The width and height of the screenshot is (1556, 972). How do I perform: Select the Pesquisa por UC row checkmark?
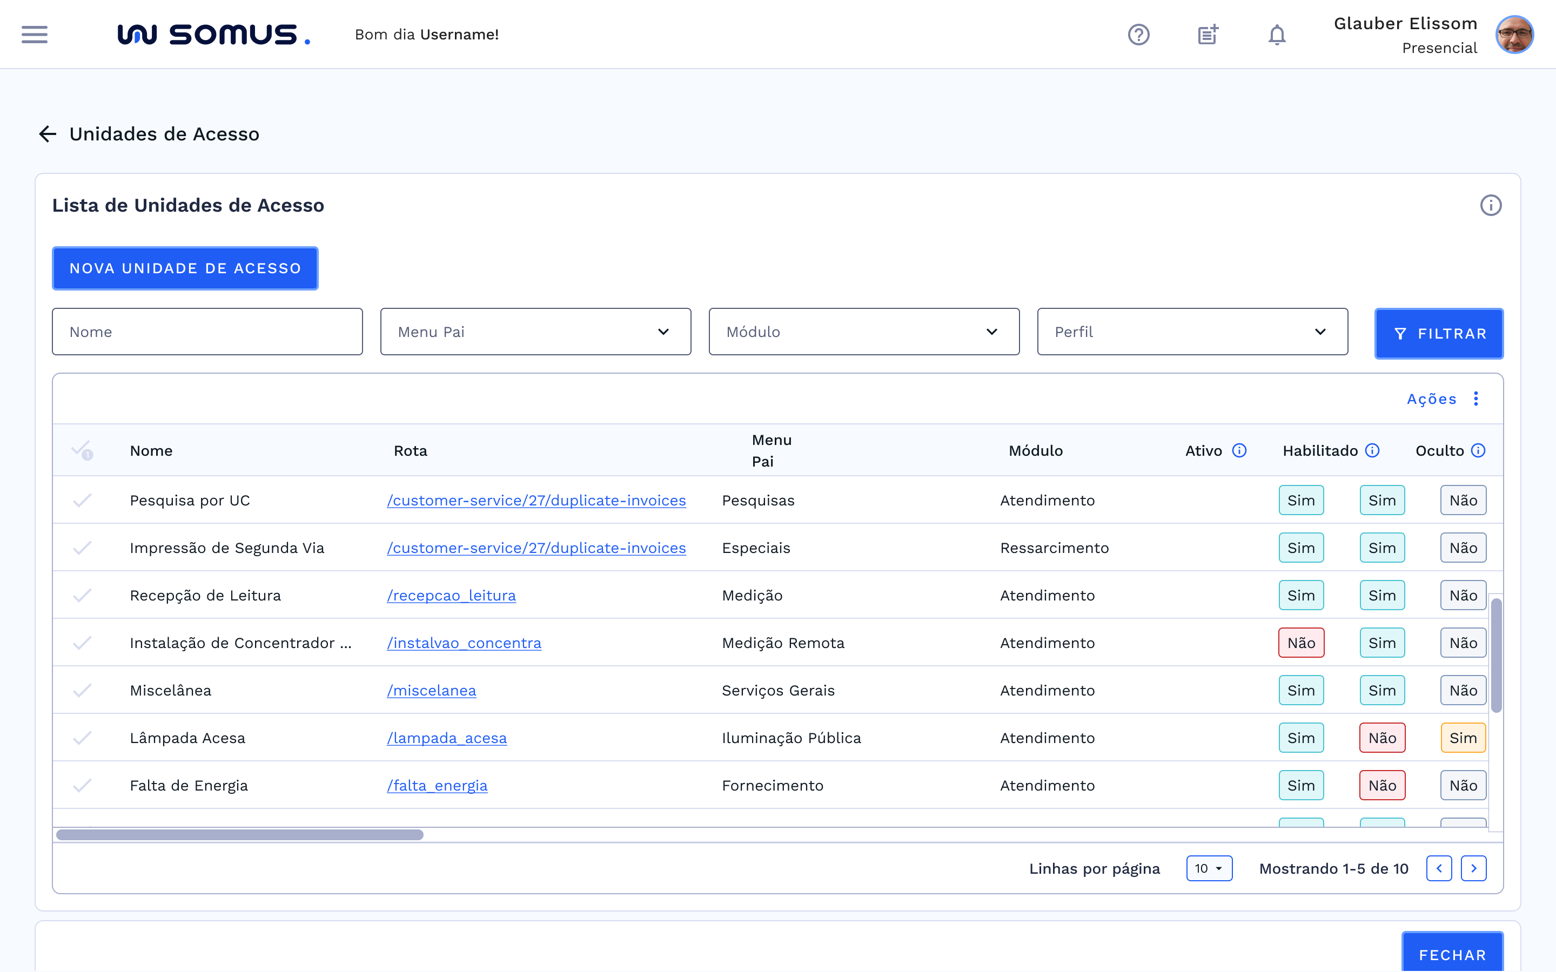[82, 500]
